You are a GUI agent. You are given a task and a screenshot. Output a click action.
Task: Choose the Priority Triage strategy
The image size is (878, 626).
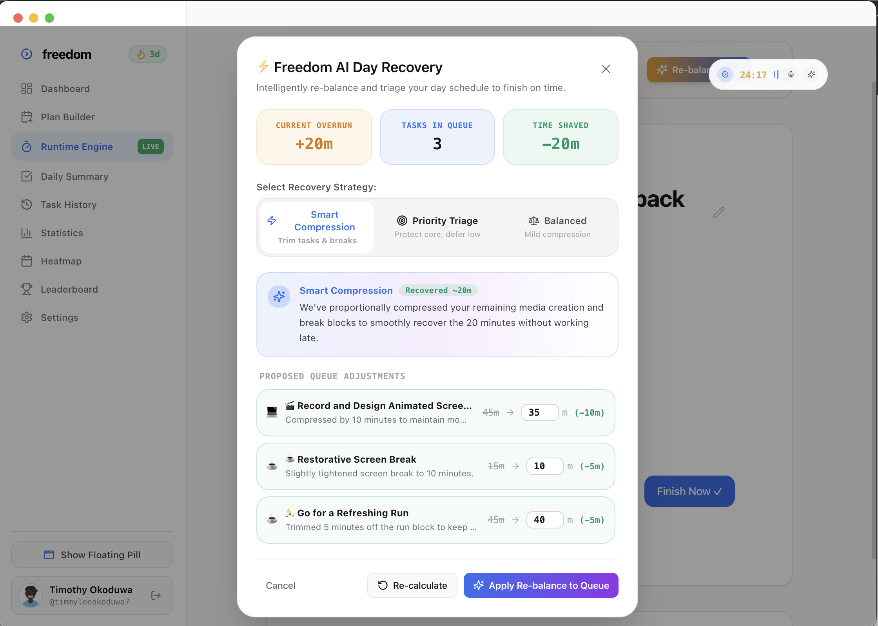pyautogui.click(x=437, y=227)
